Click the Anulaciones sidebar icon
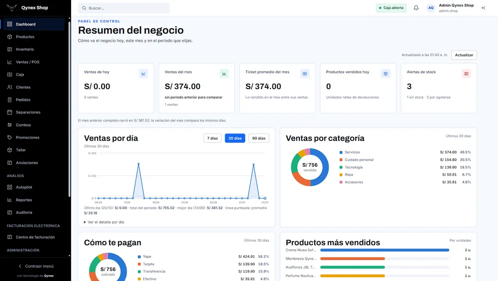 (x=9, y=163)
